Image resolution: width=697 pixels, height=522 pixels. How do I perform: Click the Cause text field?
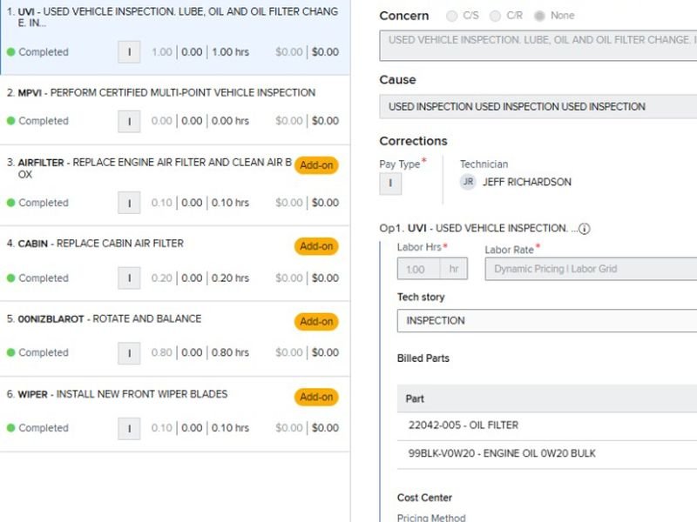pos(538,107)
